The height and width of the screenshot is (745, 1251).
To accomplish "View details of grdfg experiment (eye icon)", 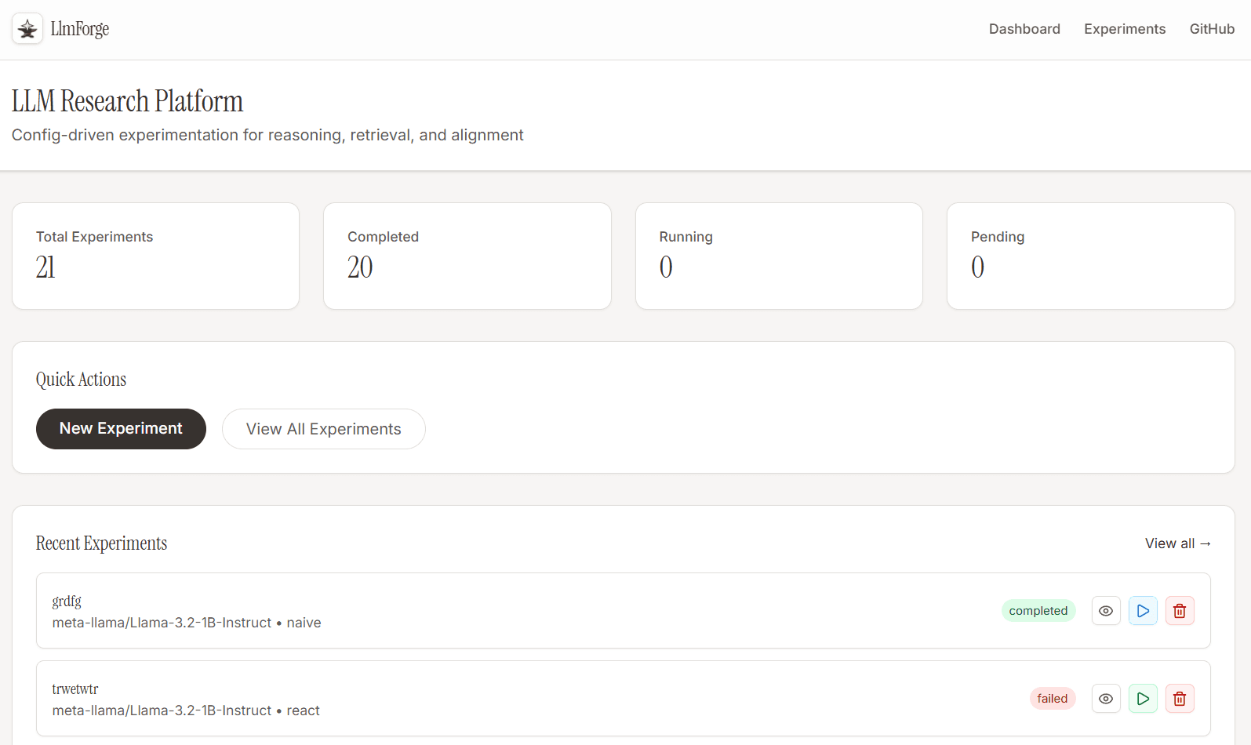I will [1106, 611].
